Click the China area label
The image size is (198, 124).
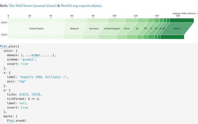click(x=127, y=29)
